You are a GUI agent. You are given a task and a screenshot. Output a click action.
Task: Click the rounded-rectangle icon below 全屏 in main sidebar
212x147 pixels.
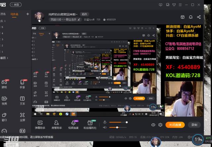[x=23, y=131]
